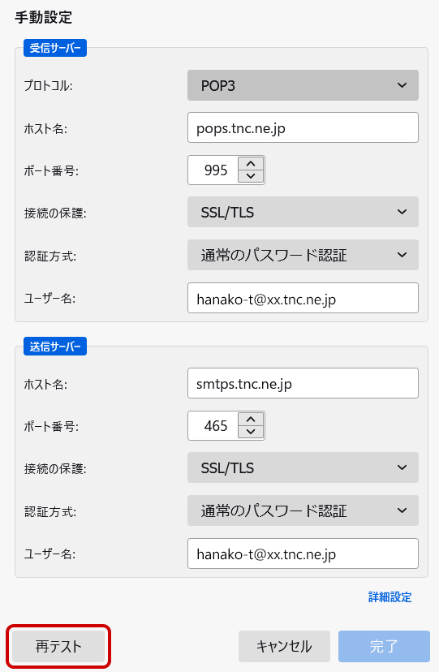Focus the incoming server username field

[303, 298]
